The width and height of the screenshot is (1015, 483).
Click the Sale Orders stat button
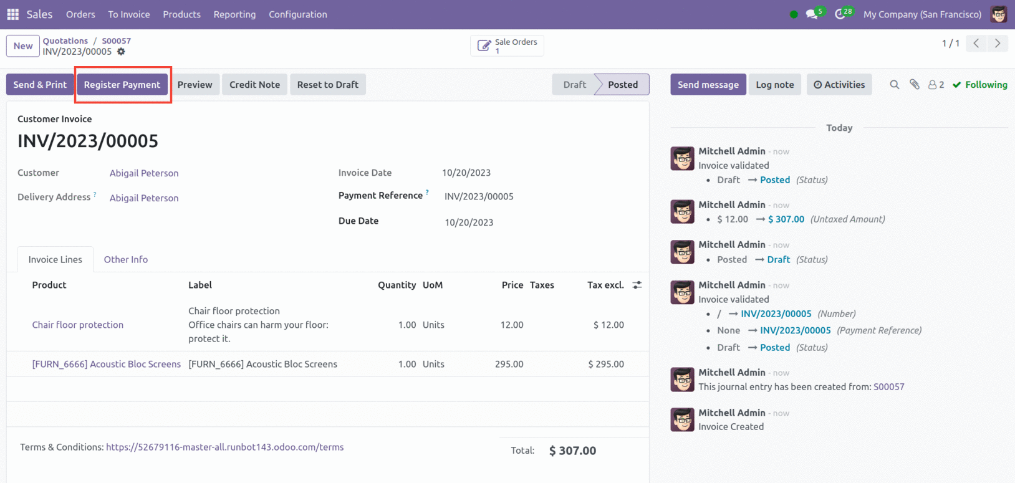pyautogui.click(x=507, y=45)
